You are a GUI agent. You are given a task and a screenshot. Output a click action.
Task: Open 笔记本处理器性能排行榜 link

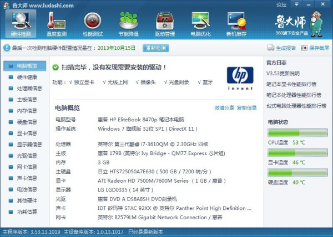(x=294, y=95)
